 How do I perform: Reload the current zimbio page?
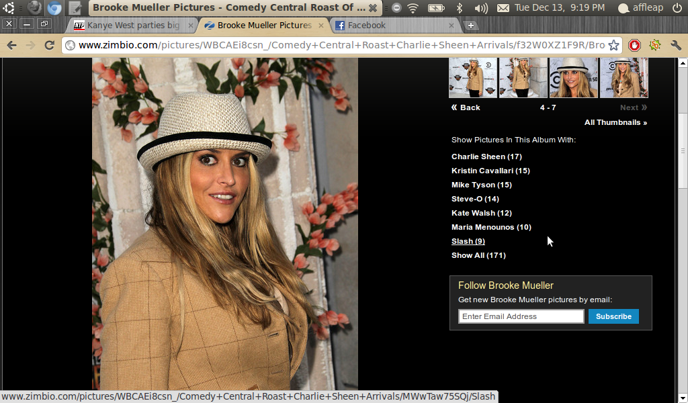[x=50, y=45]
